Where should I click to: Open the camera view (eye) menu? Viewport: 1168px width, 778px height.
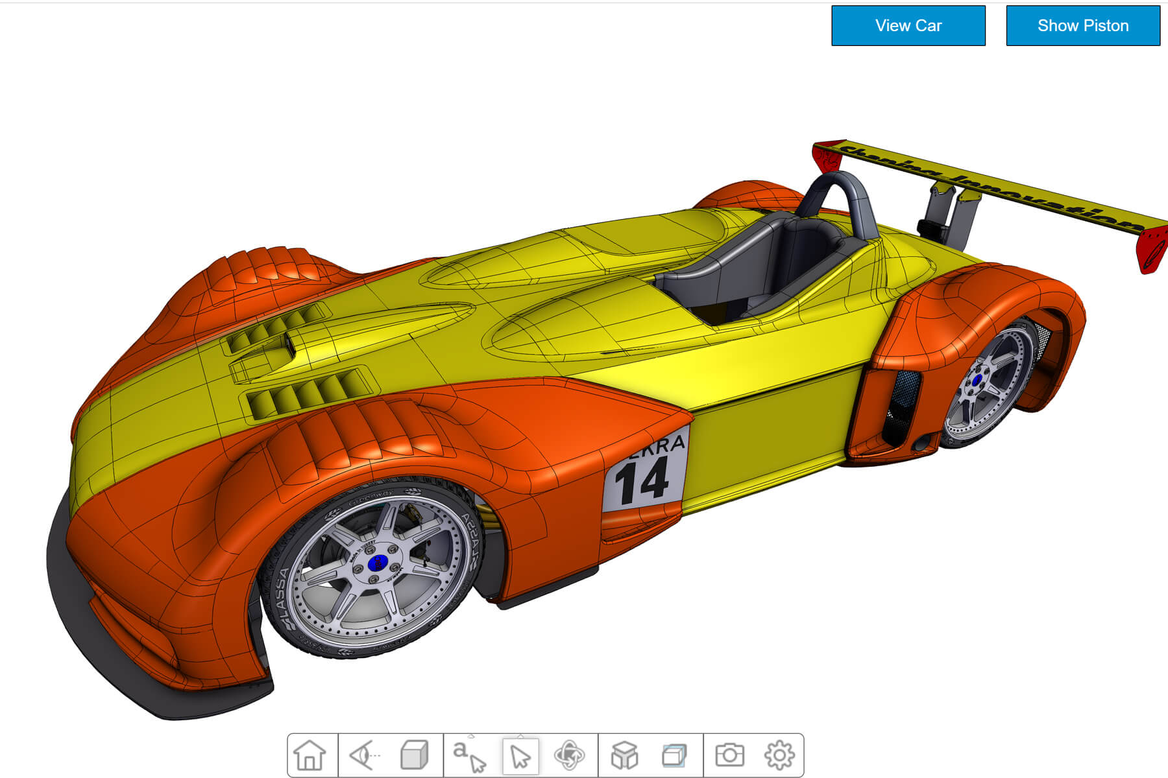[x=365, y=755]
